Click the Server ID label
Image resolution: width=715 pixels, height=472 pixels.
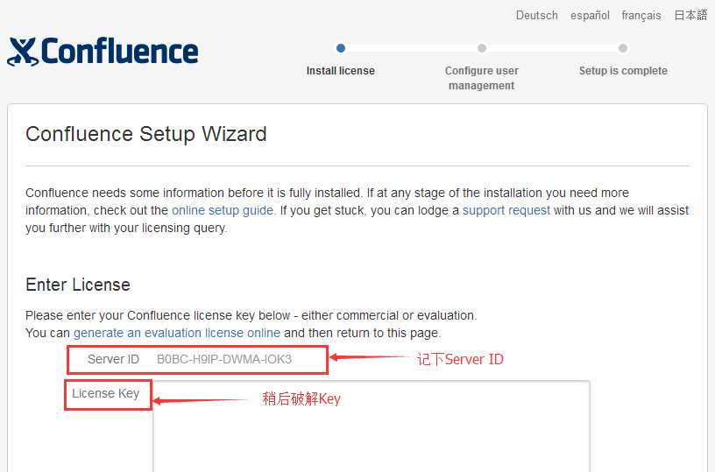click(113, 359)
